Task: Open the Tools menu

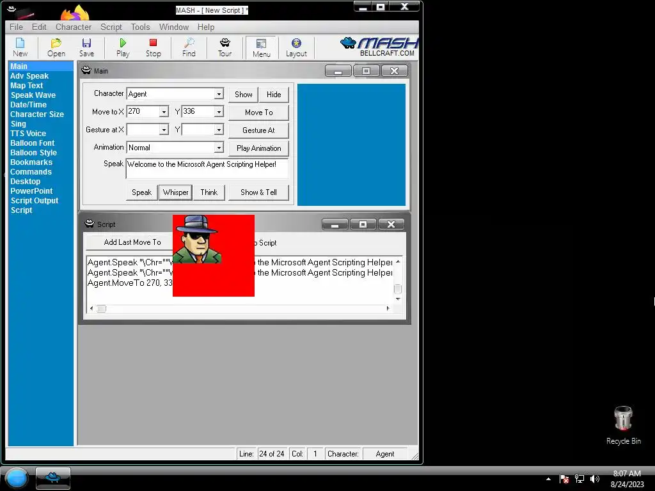Action: coord(140,27)
